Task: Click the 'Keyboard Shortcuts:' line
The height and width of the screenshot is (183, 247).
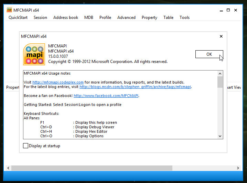Action: coord(41,114)
